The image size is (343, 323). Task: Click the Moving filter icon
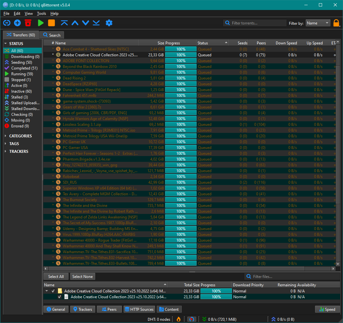click(7, 120)
